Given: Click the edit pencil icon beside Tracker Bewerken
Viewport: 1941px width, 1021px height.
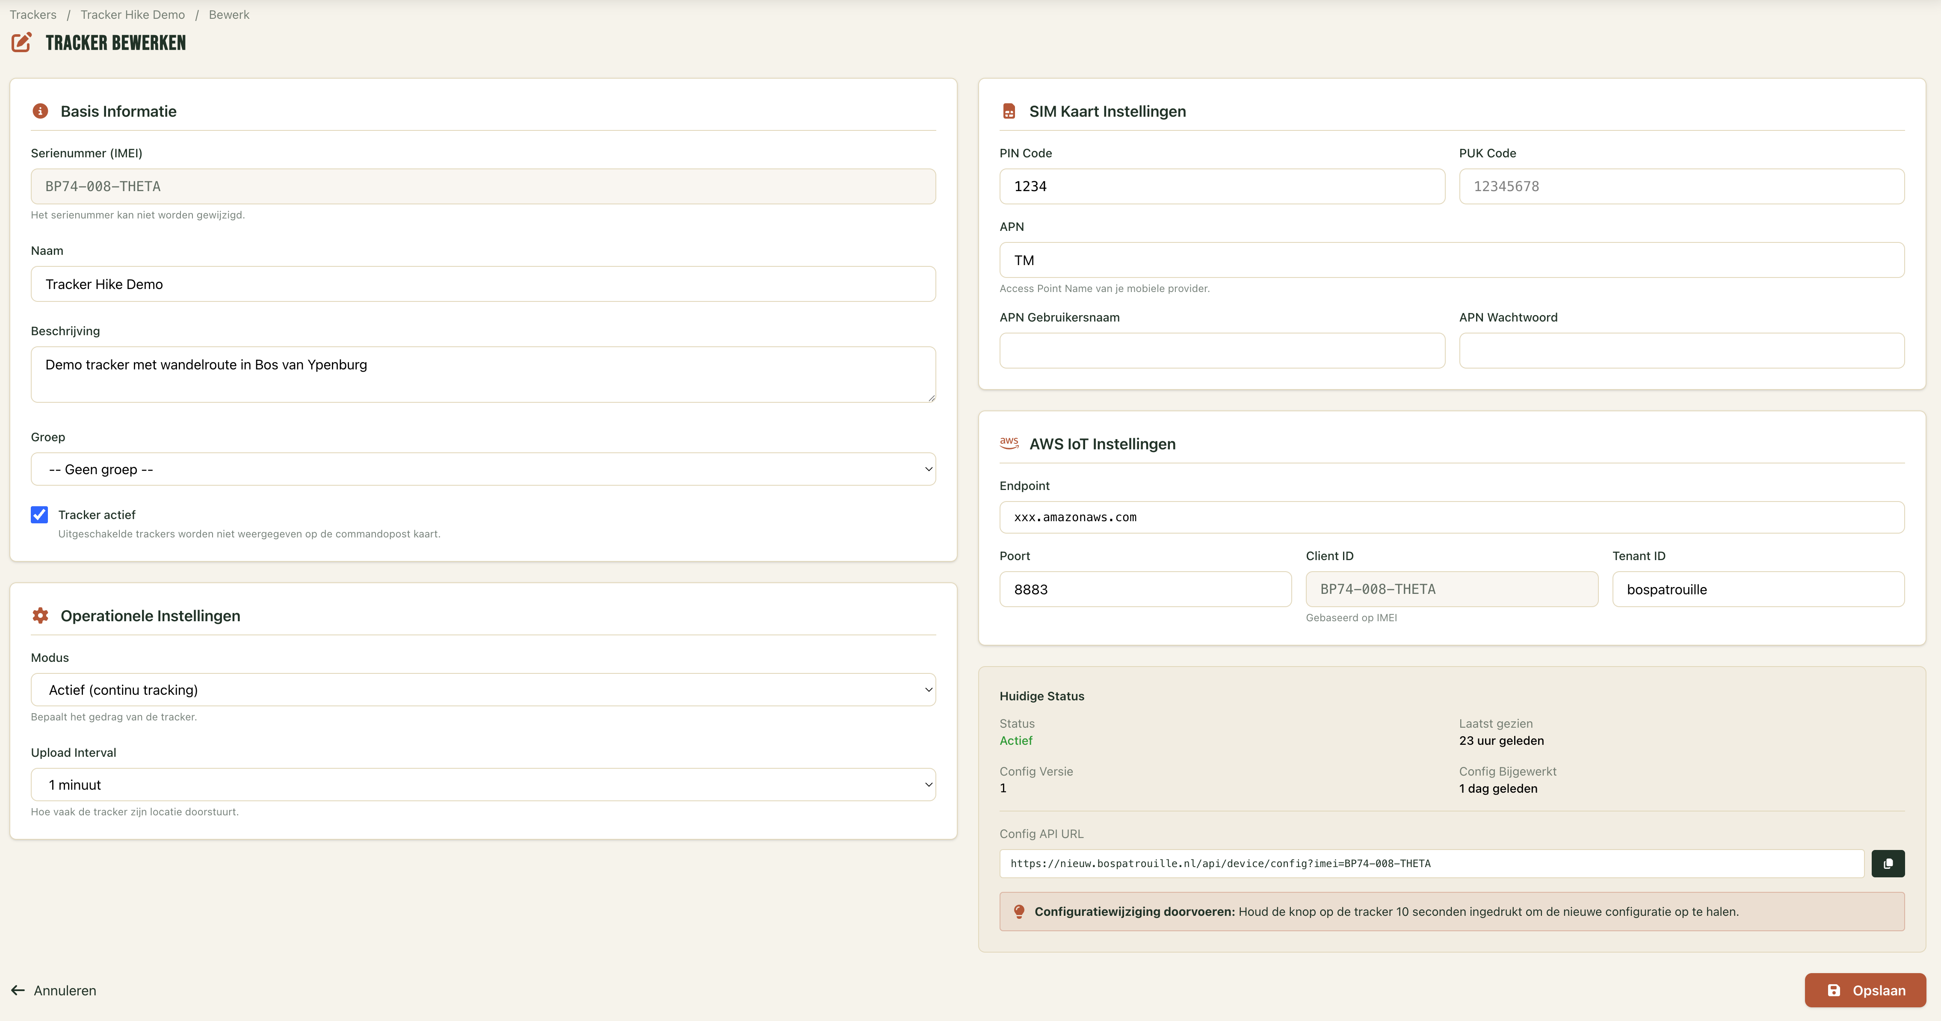Looking at the screenshot, I should click(x=22, y=42).
